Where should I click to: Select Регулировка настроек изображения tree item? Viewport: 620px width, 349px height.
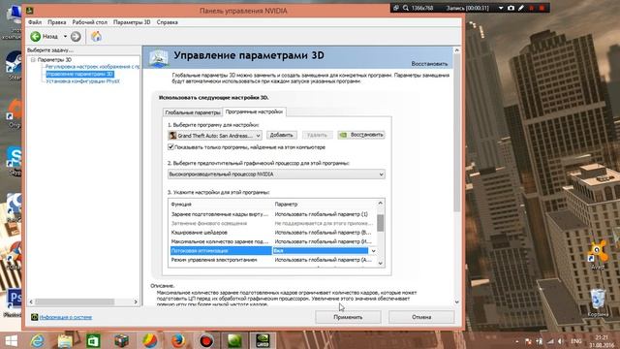tap(93, 67)
